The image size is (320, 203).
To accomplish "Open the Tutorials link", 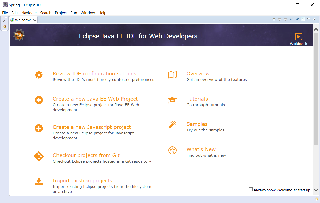I will (x=197, y=99).
